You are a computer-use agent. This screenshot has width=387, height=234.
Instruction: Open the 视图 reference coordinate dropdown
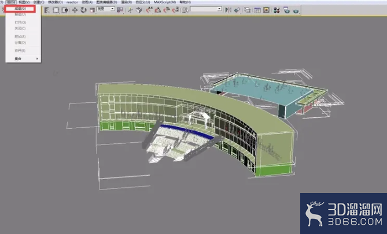106,9
